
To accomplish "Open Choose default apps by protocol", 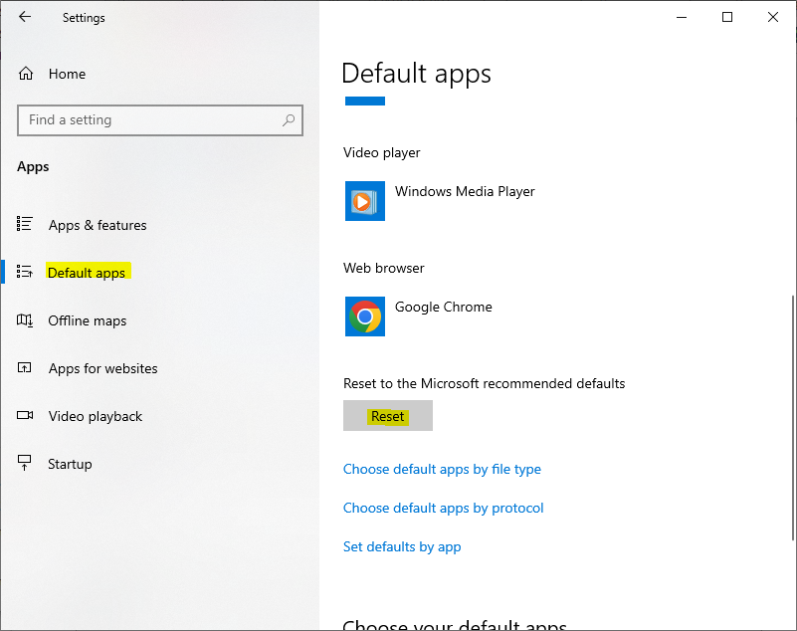I will coord(443,508).
